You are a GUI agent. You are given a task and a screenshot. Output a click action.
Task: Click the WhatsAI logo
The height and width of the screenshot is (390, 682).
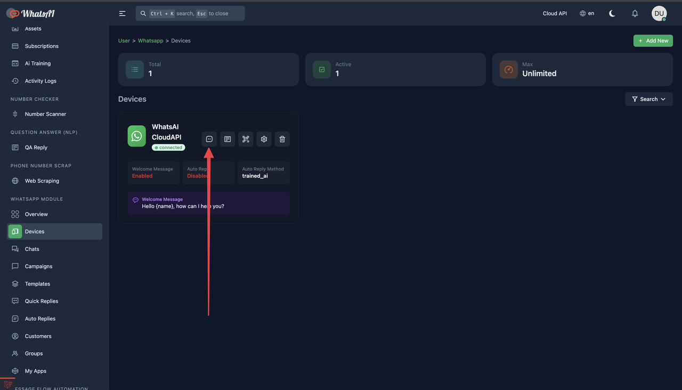click(x=31, y=13)
